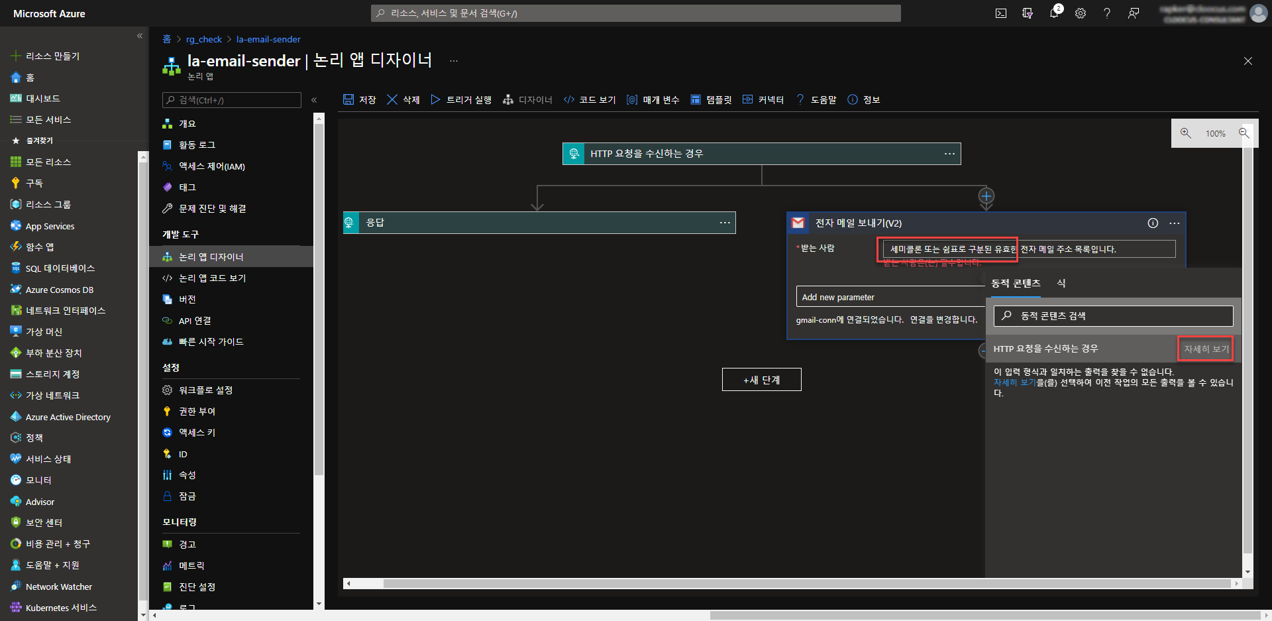Click resource menu 검색(Ctrl+/) search box

coord(232,100)
